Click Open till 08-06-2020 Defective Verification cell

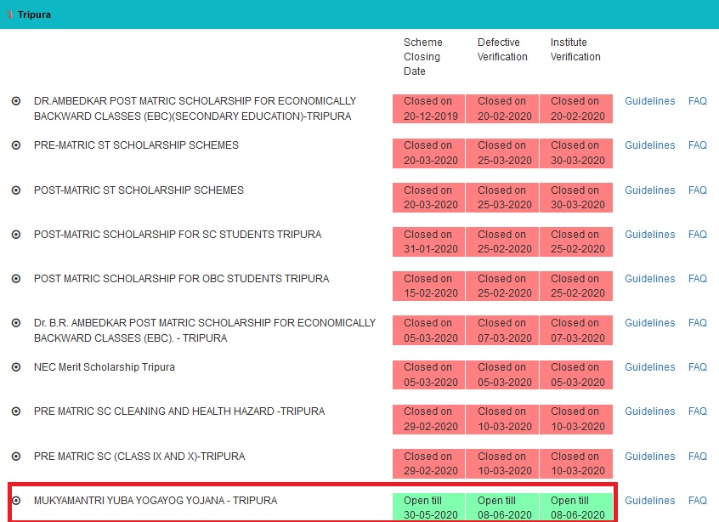502,508
